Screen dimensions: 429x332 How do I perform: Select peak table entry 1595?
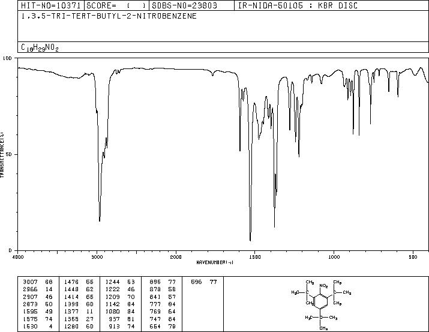[x=31, y=312]
